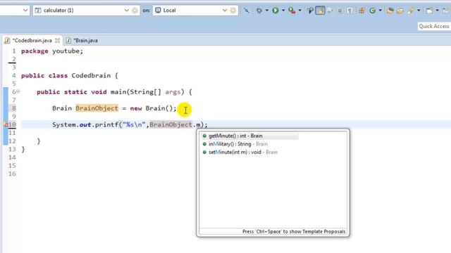Click the skip all breakpoints icon
451x253 pixels.
(x=247, y=11)
